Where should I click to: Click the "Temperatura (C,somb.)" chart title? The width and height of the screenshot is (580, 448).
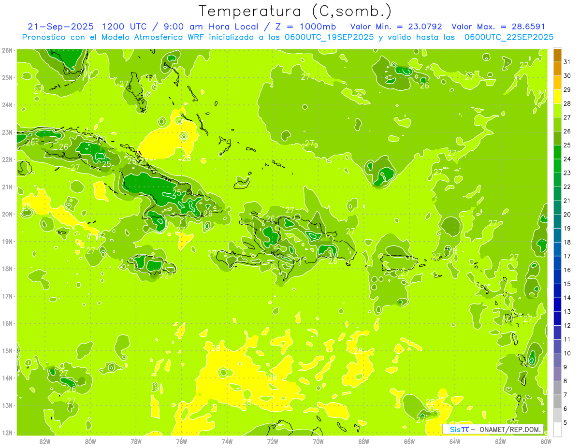pyautogui.click(x=295, y=11)
